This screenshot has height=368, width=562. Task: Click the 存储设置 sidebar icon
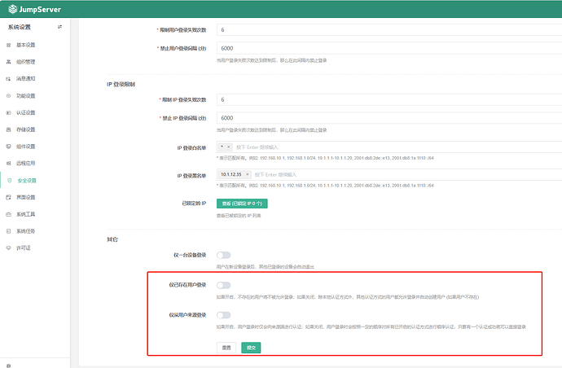pyautogui.click(x=9, y=129)
